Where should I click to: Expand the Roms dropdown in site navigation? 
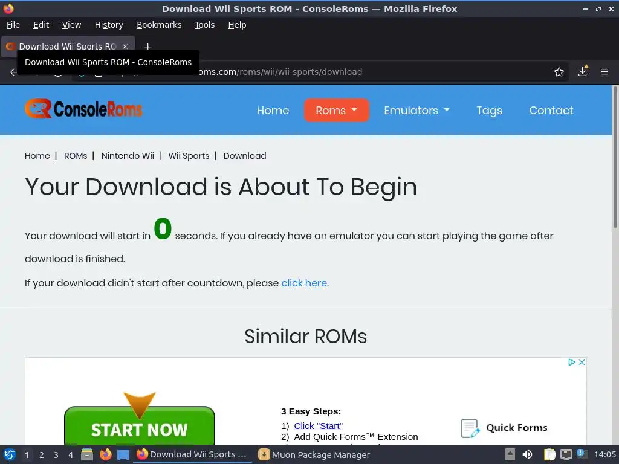pos(336,110)
